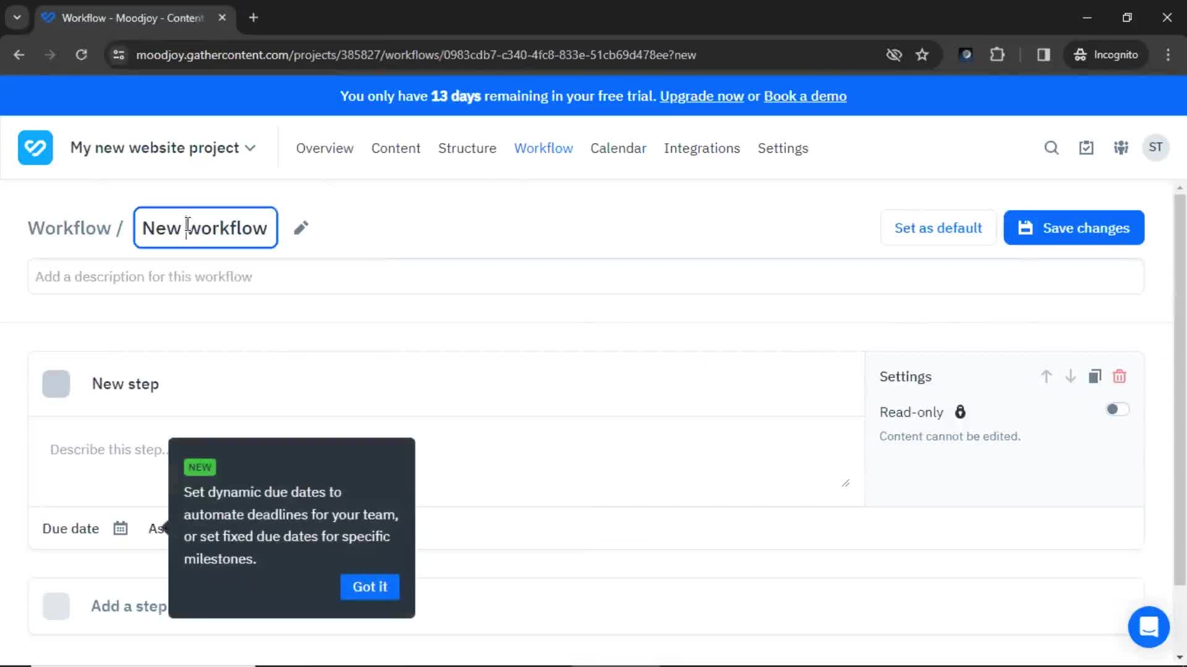Click the Save changes button
This screenshot has height=667, width=1187.
pyautogui.click(x=1074, y=227)
